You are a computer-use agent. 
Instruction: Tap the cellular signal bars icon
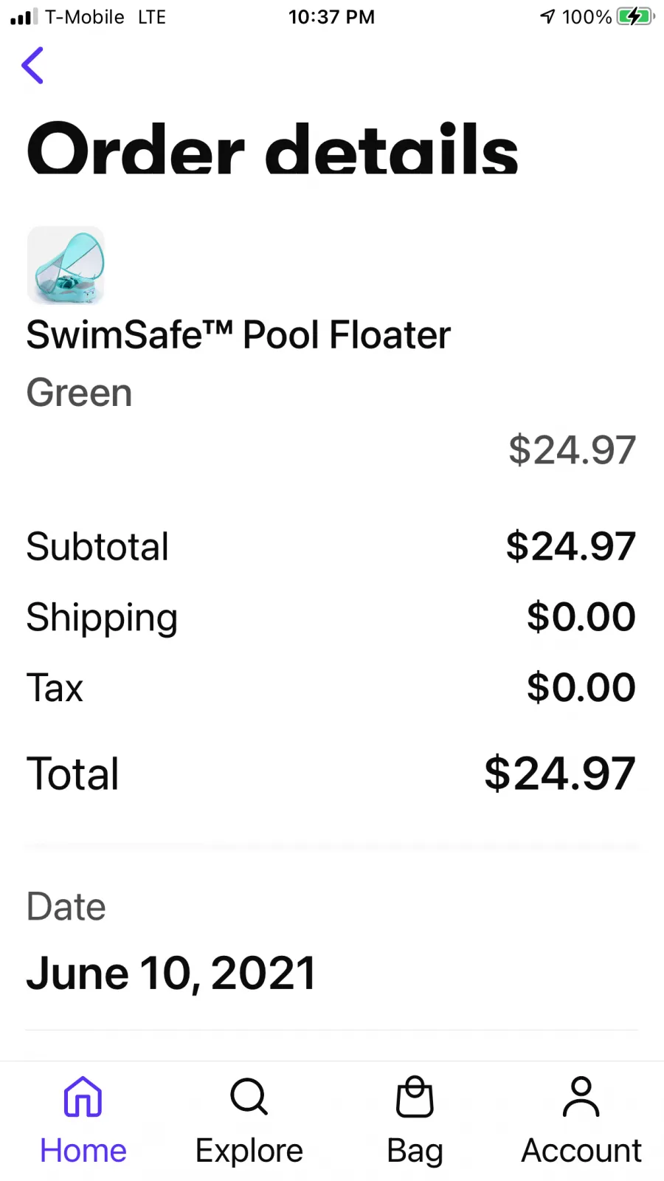pyautogui.click(x=24, y=17)
